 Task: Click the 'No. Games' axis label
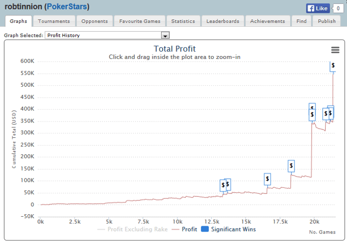click(x=322, y=232)
